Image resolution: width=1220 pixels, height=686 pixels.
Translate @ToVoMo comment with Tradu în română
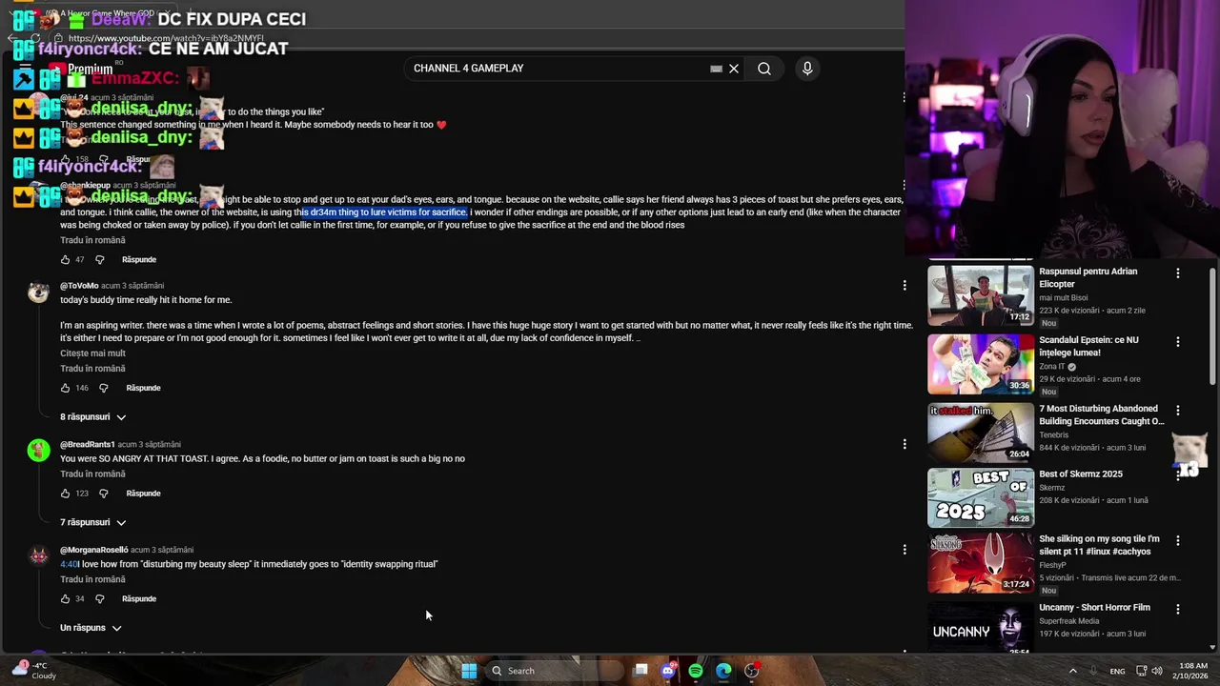click(92, 369)
